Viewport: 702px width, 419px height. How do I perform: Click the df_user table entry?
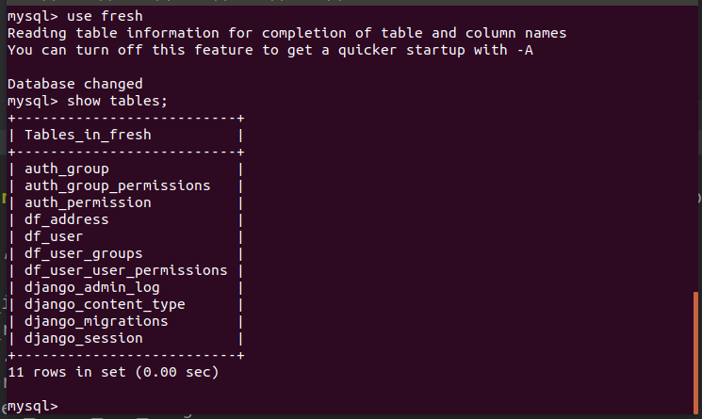[x=54, y=236]
